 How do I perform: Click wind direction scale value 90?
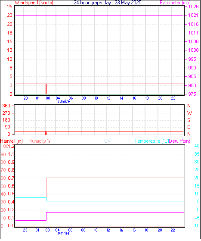pyautogui.click(x=8, y=127)
